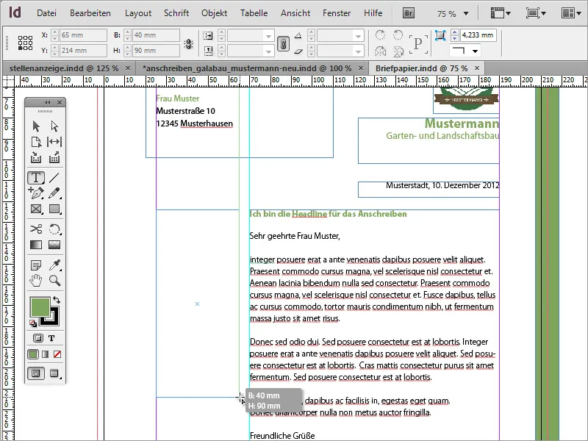Open the shear angle dropdown

[359, 51]
